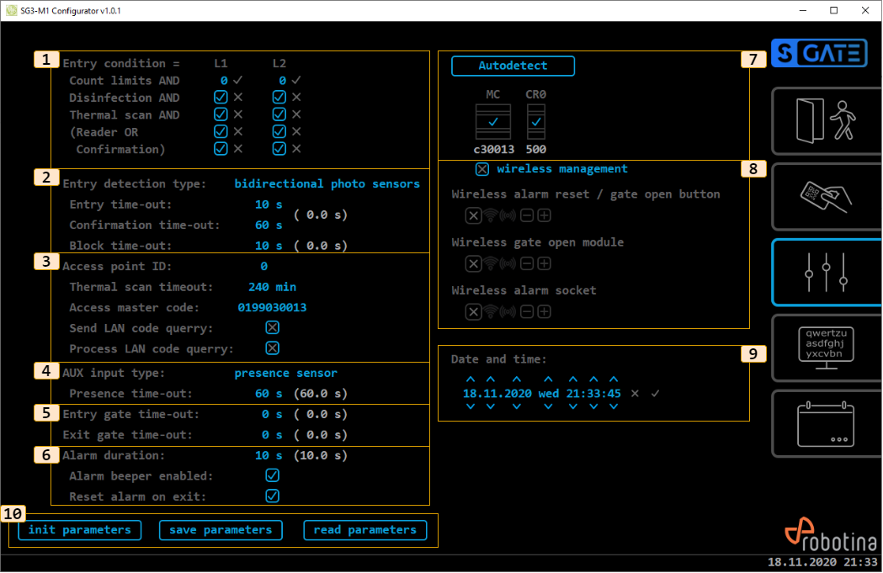Decrease the year with the down arrow
Image resolution: width=883 pixels, height=573 pixels.
(515, 407)
